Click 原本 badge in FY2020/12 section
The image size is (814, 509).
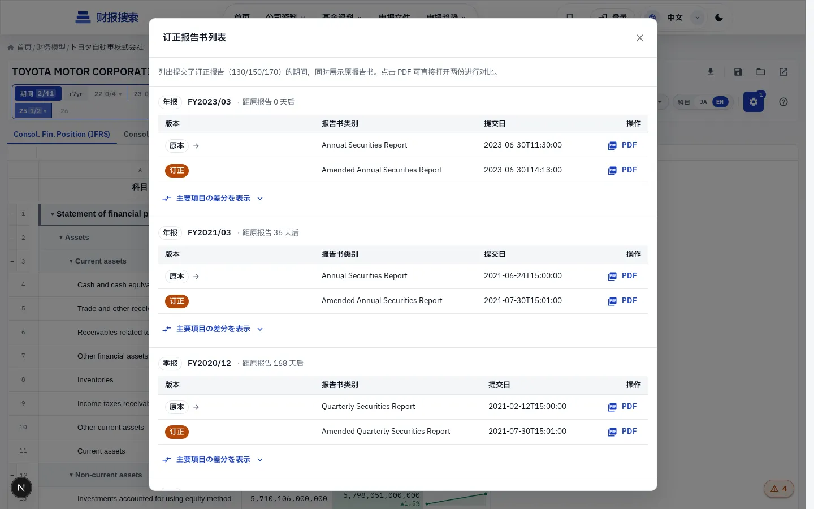pyautogui.click(x=177, y=407)
